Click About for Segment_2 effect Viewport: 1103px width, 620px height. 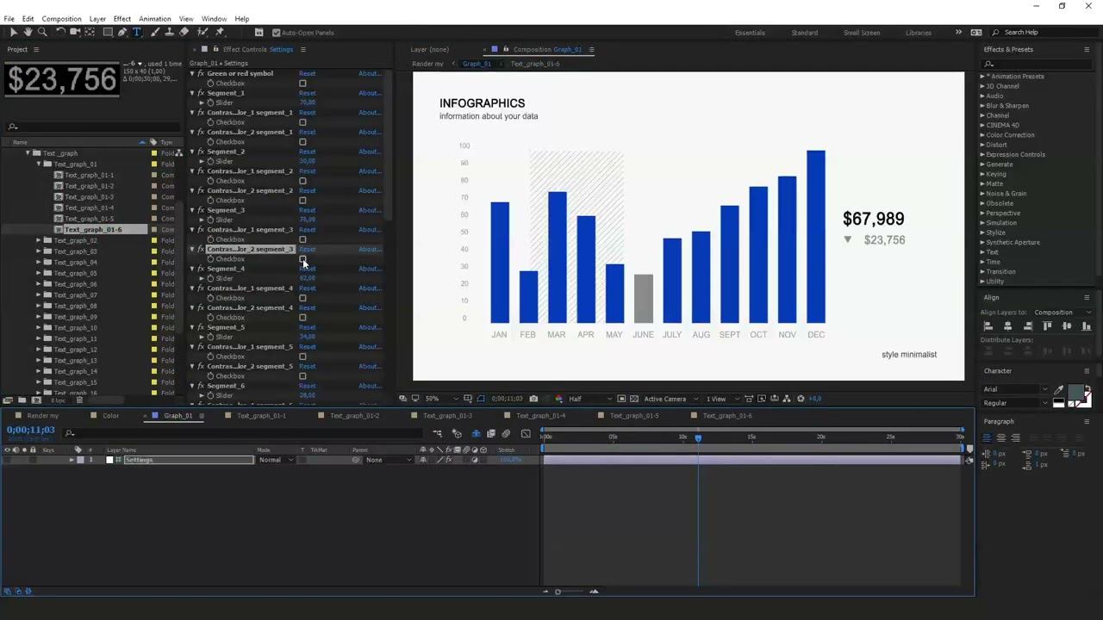click(x=369, y=152)
